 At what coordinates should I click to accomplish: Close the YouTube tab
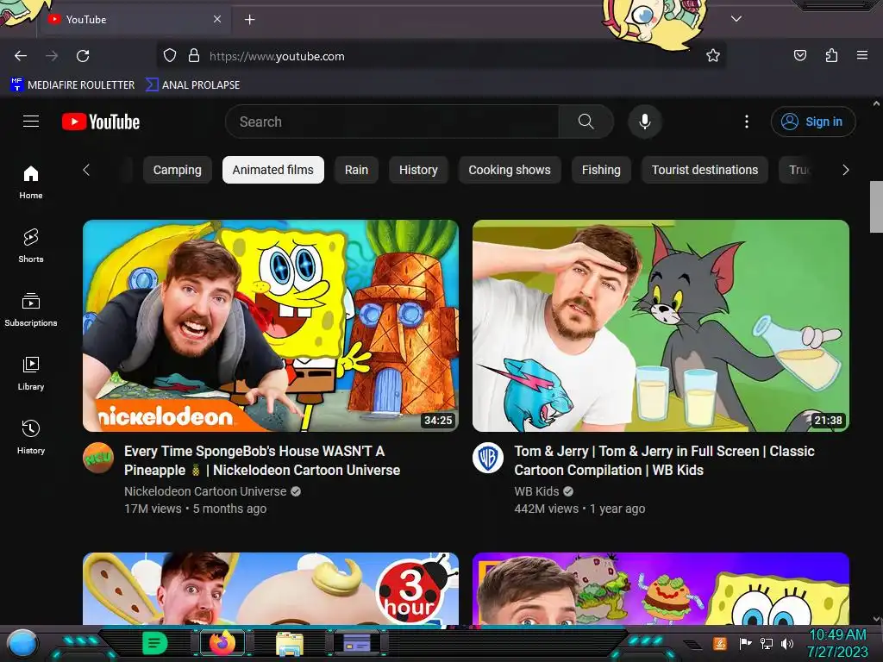point(217,19)
